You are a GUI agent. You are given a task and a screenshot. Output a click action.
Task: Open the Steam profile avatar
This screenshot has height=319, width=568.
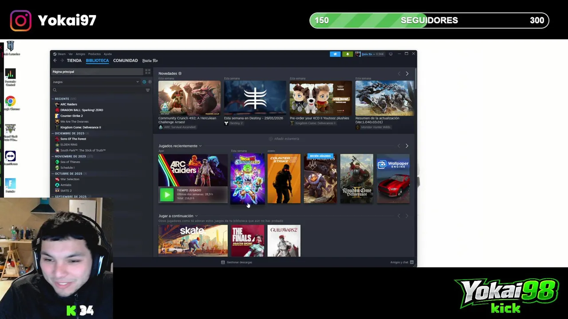tap(358, 54)
